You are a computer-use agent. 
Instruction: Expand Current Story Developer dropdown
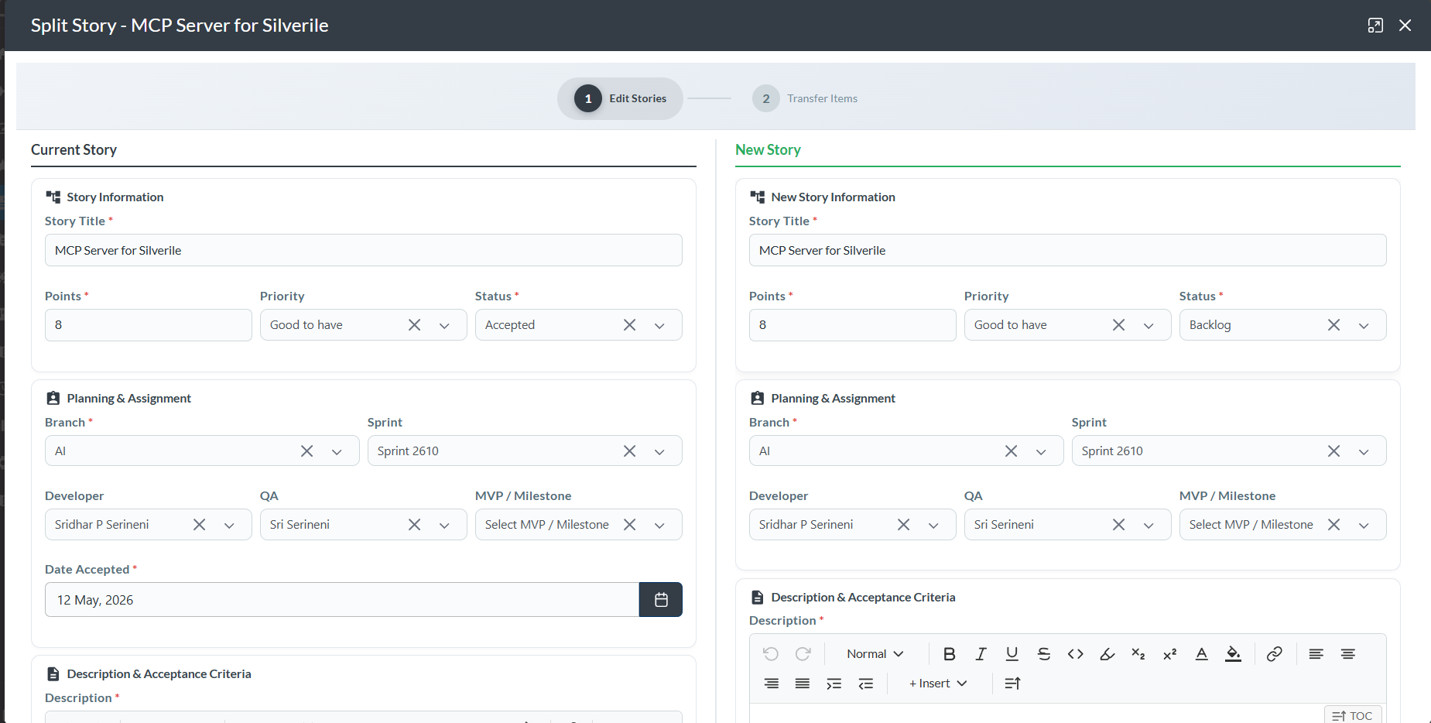coord(229,526)
